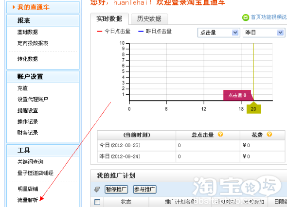The height and width of the screenshot is (207, 287).
Task: Click the 昨日点击量 legend entry
Action: tap(155, 31)
